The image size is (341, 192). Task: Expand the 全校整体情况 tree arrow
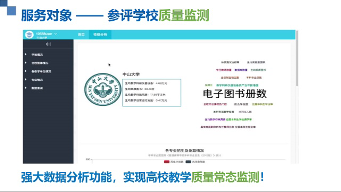click(x=26, y=63)
